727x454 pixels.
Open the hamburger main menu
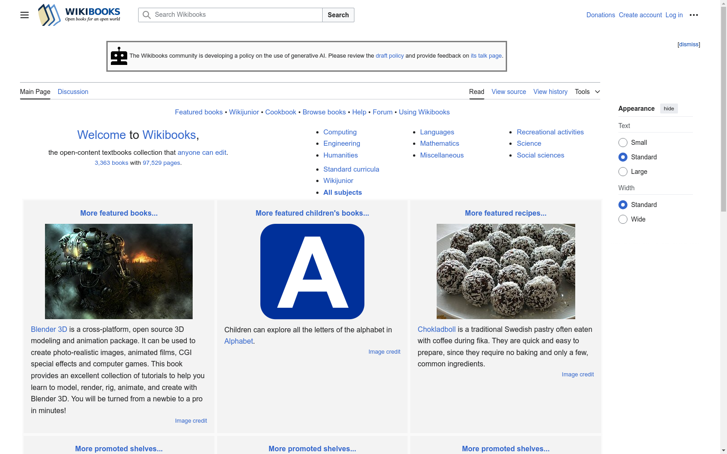(x=25, y=15)
